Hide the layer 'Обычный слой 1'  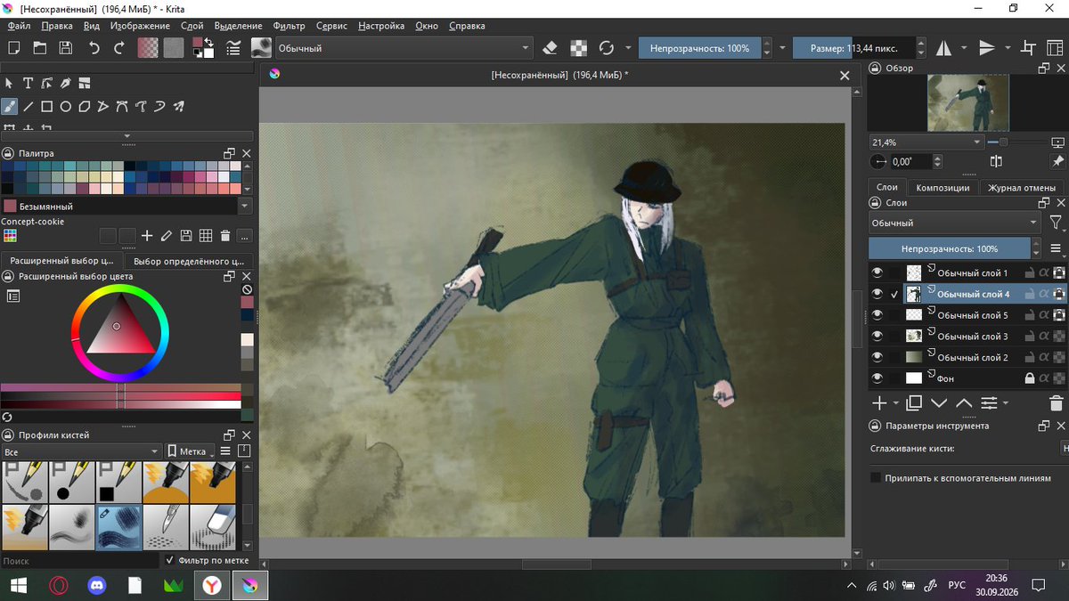(x=877, y=272)
